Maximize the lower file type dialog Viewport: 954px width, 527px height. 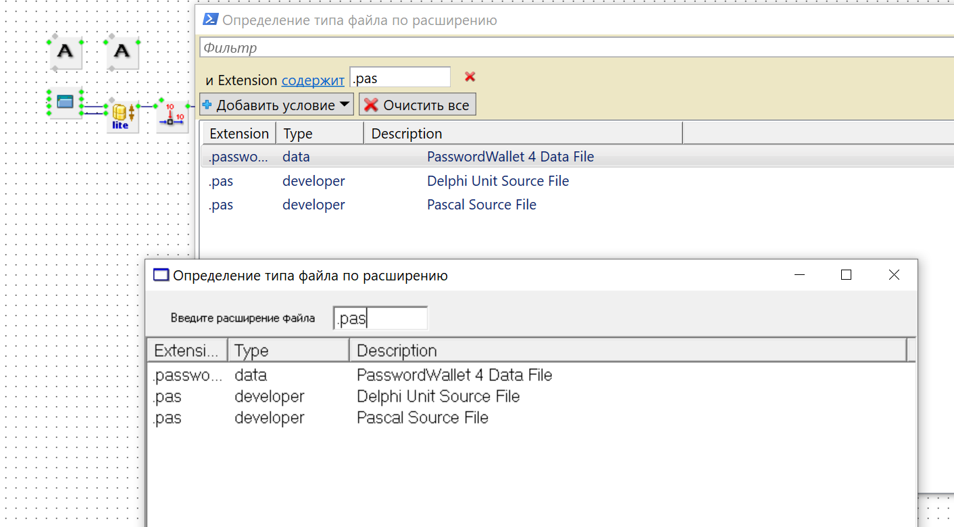[846, 275]
